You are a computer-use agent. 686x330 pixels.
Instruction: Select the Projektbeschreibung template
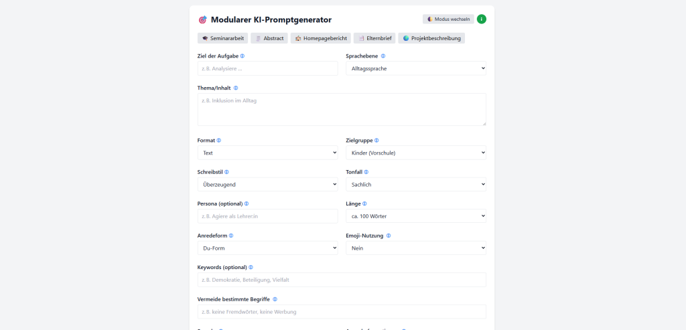point(431,38)
